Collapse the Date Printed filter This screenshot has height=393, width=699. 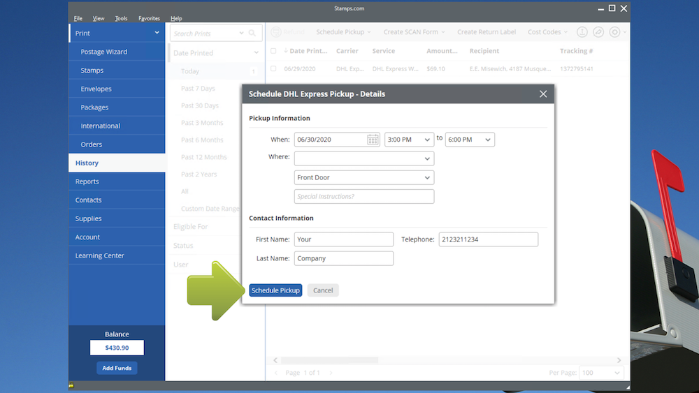point(257,52)
